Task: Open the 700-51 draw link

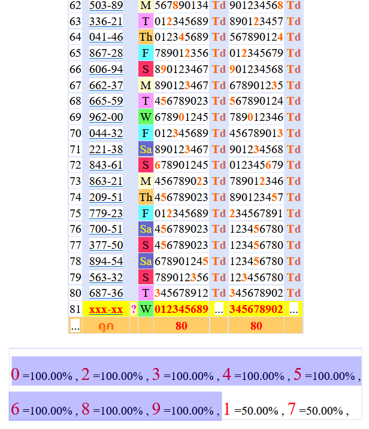Action: 106,229
